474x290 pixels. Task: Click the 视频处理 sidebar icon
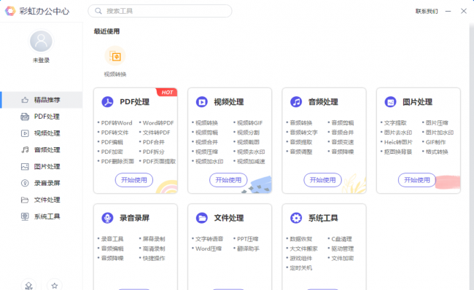(25, 133)
